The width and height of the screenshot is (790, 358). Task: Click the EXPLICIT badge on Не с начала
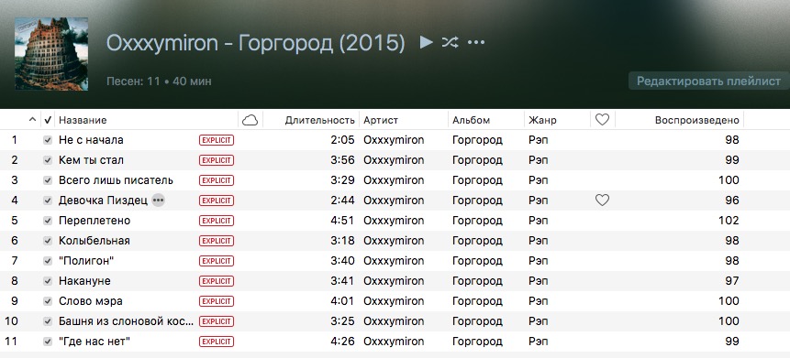click(217, 140)
